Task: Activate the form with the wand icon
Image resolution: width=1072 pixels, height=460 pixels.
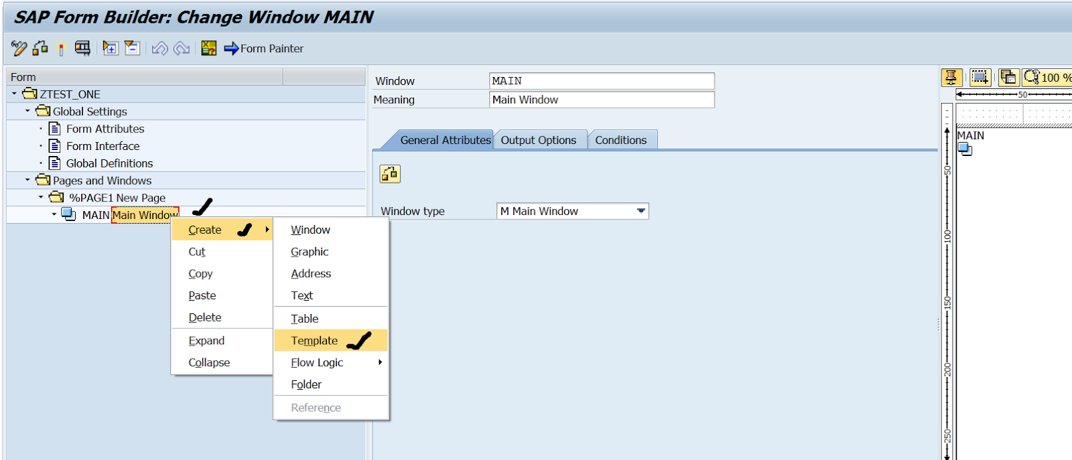Action: [x=61, y=48]
